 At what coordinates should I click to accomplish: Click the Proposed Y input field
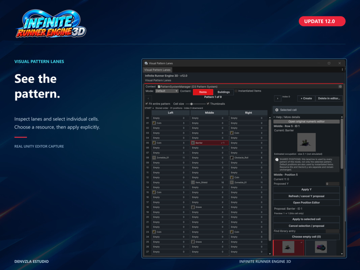pos(332,184)
